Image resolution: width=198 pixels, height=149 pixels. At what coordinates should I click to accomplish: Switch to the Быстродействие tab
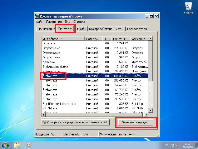click(x=101, y=29)
